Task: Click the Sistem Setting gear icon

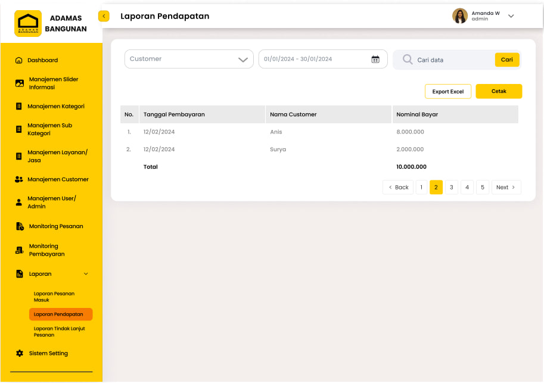Action: click(20, 353)
